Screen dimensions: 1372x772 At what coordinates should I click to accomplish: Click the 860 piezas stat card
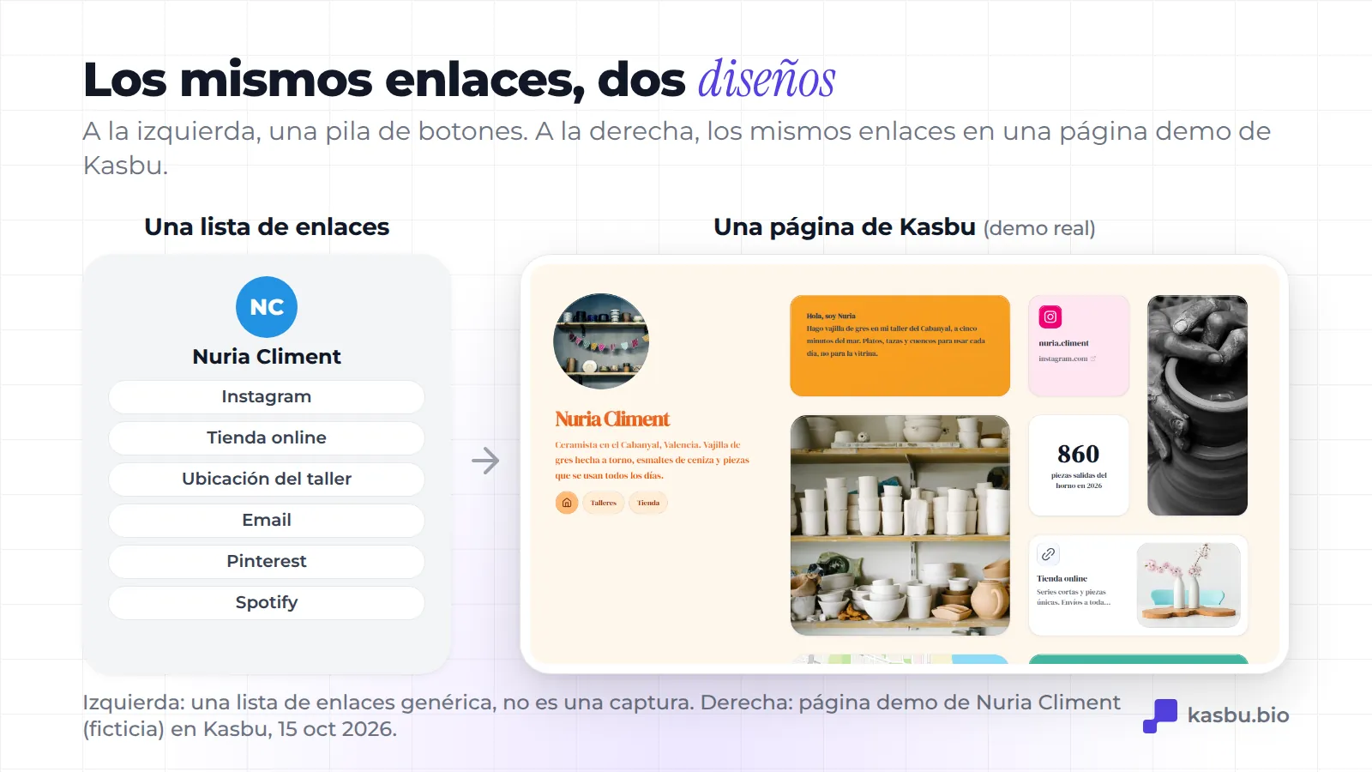(1079, 465)
